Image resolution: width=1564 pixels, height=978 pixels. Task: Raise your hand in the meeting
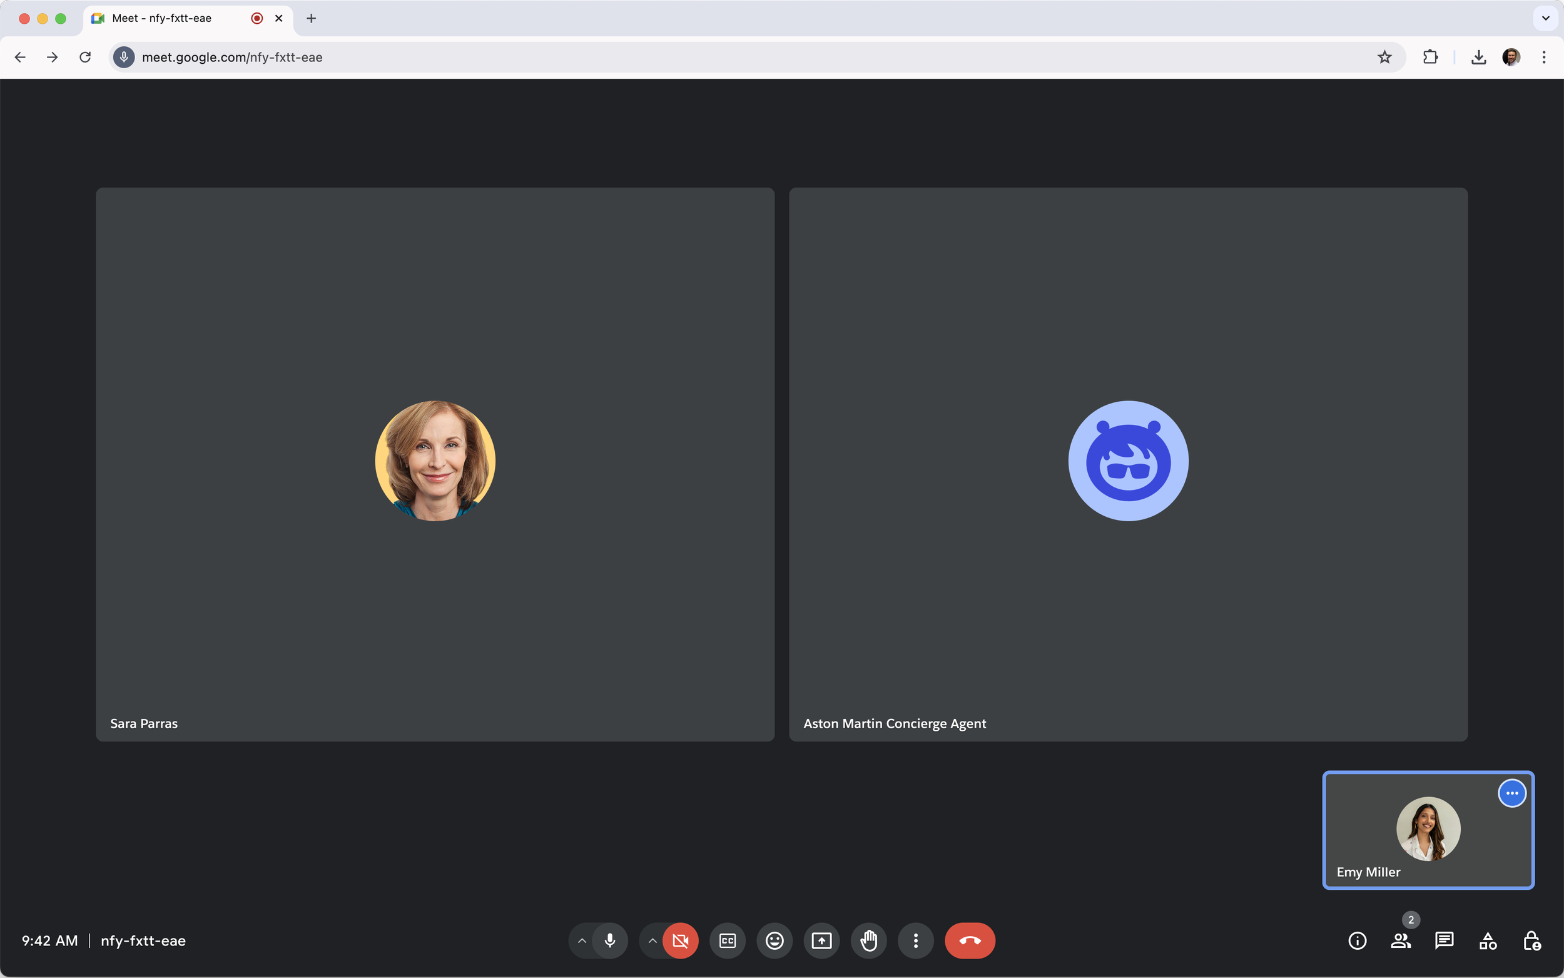coord(868,940)
